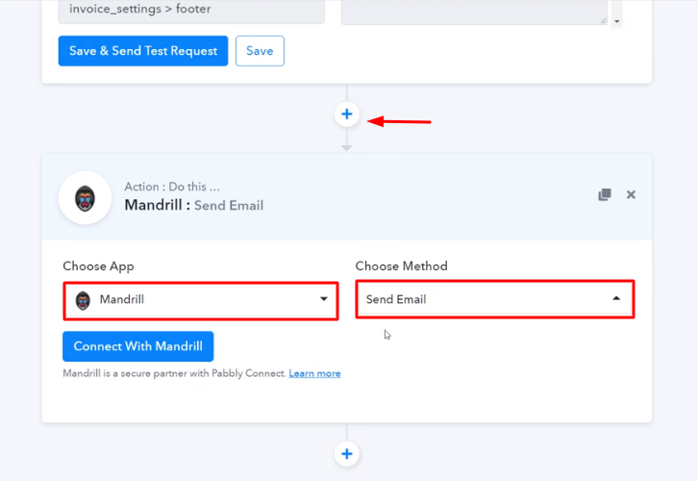
Task: Click the Mandrill : Send Email title
Action: pyautogui.click(x=194, y=205)
